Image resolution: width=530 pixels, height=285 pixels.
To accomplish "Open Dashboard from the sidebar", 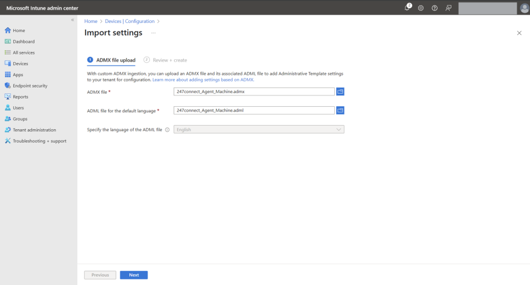I will coord(24,42).
